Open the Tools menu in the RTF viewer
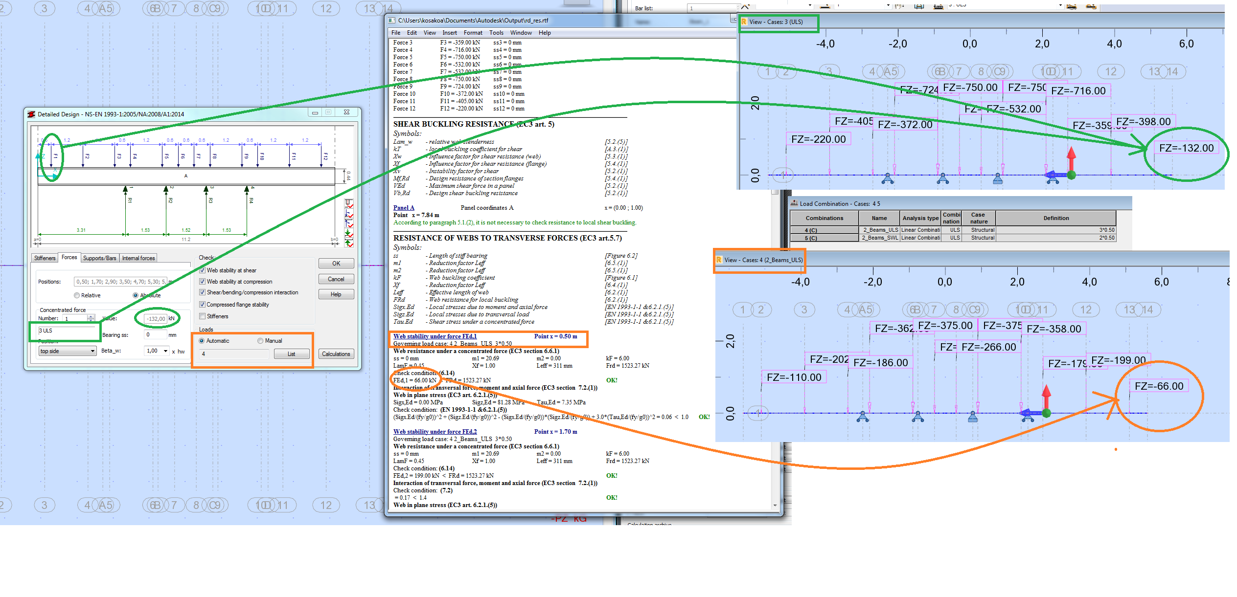The image size is (1237, 597). [496, 33]
